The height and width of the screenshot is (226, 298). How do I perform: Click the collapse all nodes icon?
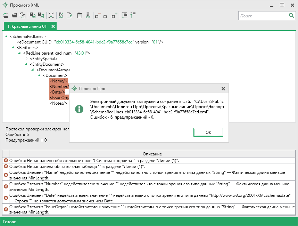tap(133, 16)
